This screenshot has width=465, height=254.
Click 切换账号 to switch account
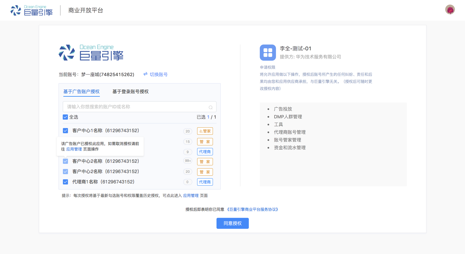point(159,74)
